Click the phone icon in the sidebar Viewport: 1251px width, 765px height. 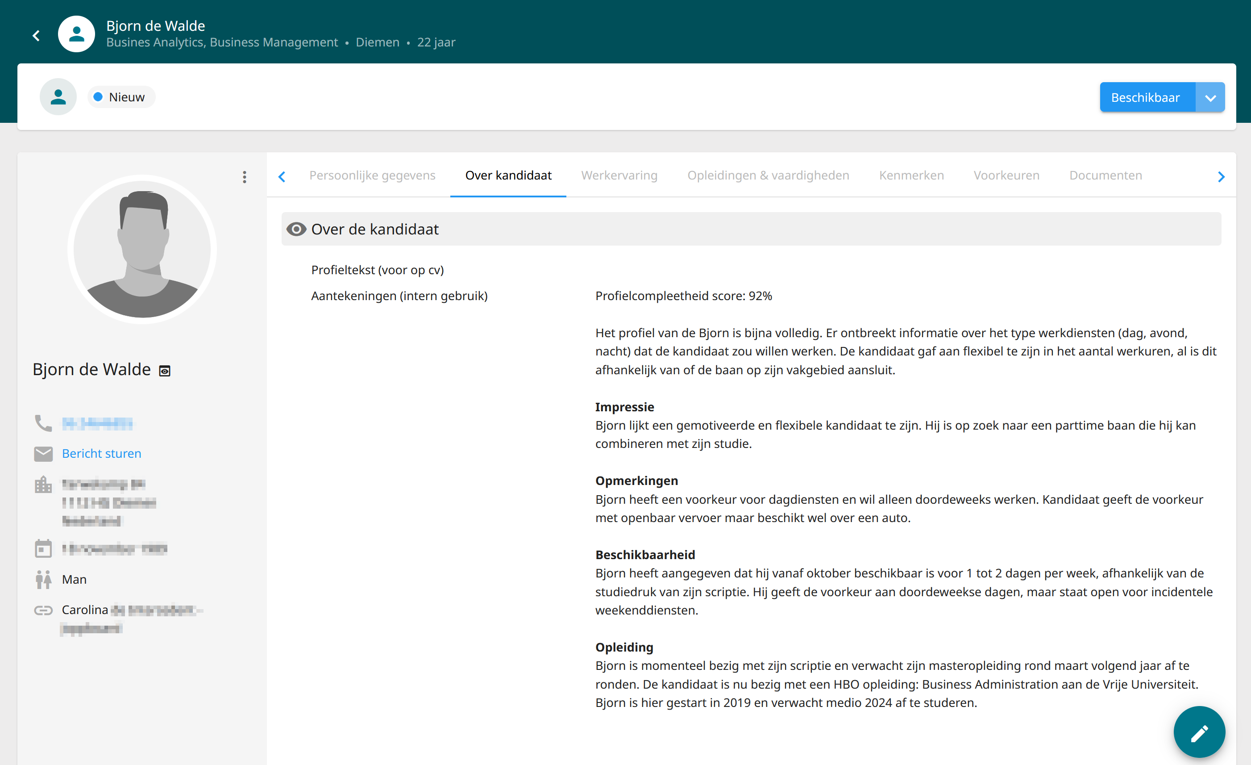pos(44,423)
